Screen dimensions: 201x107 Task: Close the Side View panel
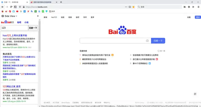pyautogui.click(x=38, y=16)
